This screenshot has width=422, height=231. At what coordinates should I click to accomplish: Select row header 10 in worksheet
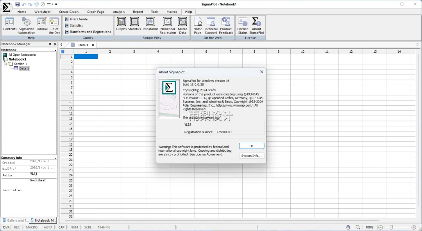[x=67, y=103]
